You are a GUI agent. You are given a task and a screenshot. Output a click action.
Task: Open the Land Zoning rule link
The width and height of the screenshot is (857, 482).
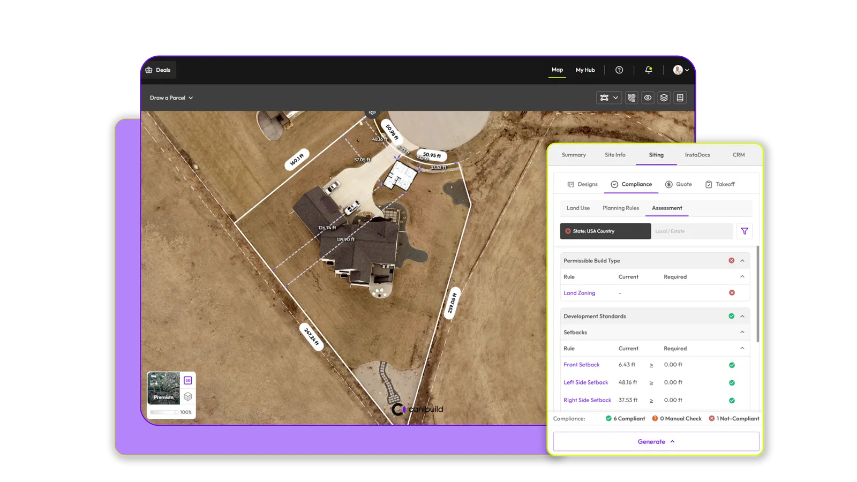click(579, 293)
